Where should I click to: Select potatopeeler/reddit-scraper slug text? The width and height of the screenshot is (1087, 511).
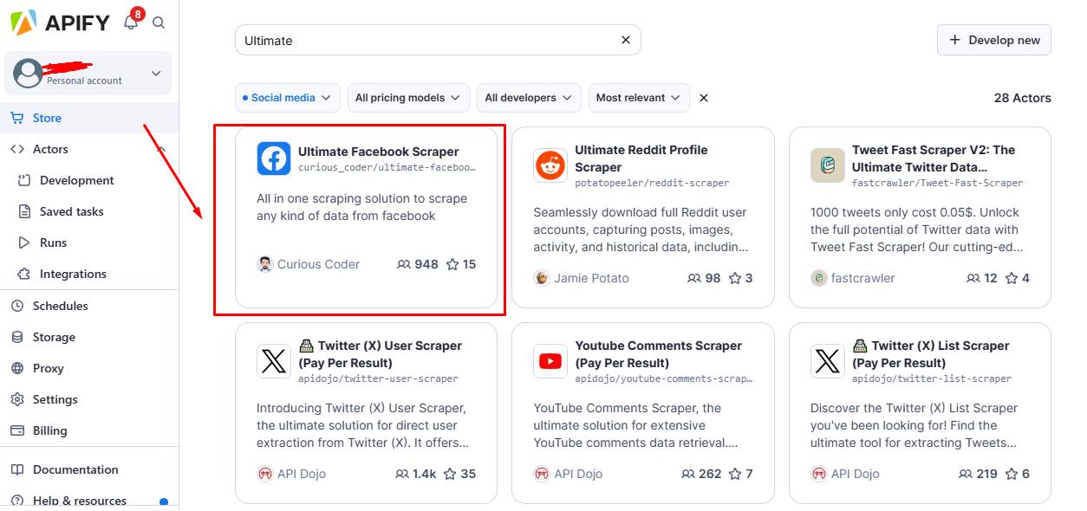click(652, 183)
